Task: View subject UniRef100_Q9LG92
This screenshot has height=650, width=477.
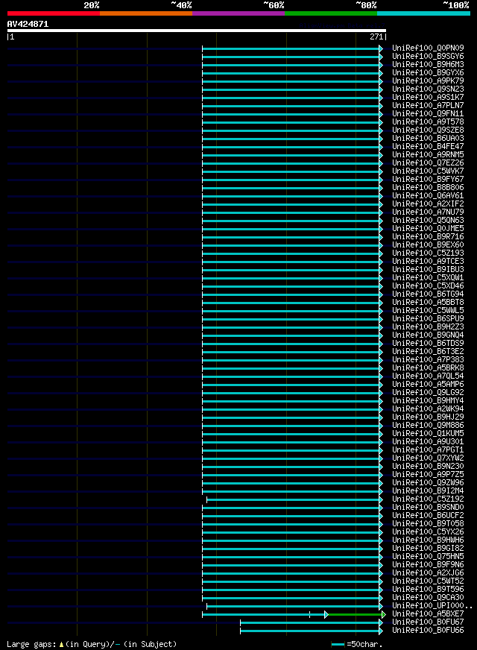Action: coord(428,392)
